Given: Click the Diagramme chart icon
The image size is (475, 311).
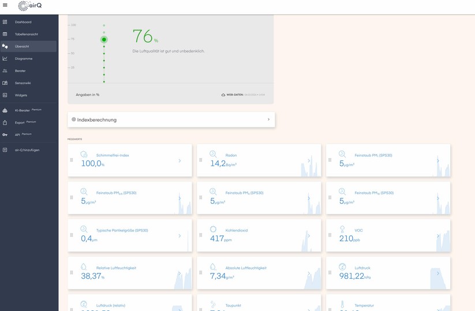Looking at the screenshot, I should pyautogui.click(x=5, y=58).
